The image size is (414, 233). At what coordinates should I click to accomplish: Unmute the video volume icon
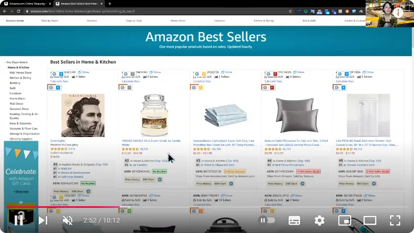tap(68, 220)
